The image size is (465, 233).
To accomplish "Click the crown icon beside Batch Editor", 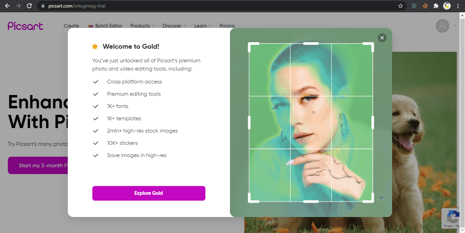I will pyautogui.click(x=90, y=25).
